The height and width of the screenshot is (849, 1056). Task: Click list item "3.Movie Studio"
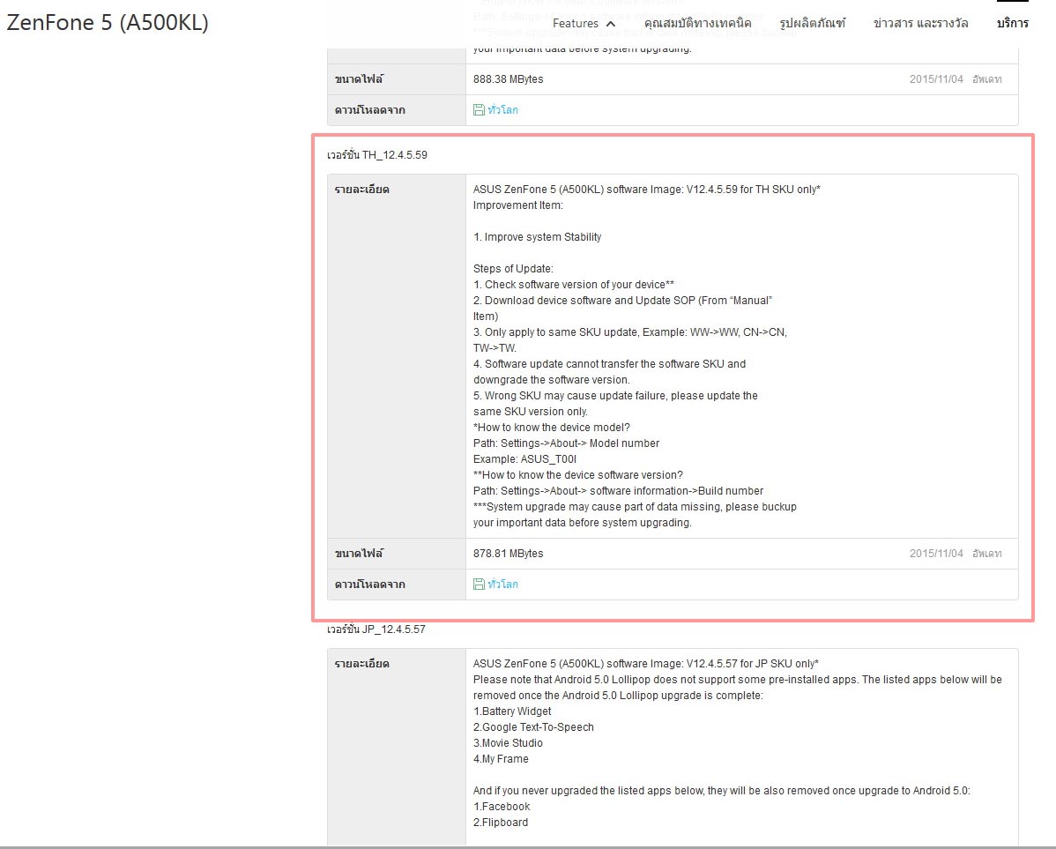pyautogui.click(x=508, y=743)
